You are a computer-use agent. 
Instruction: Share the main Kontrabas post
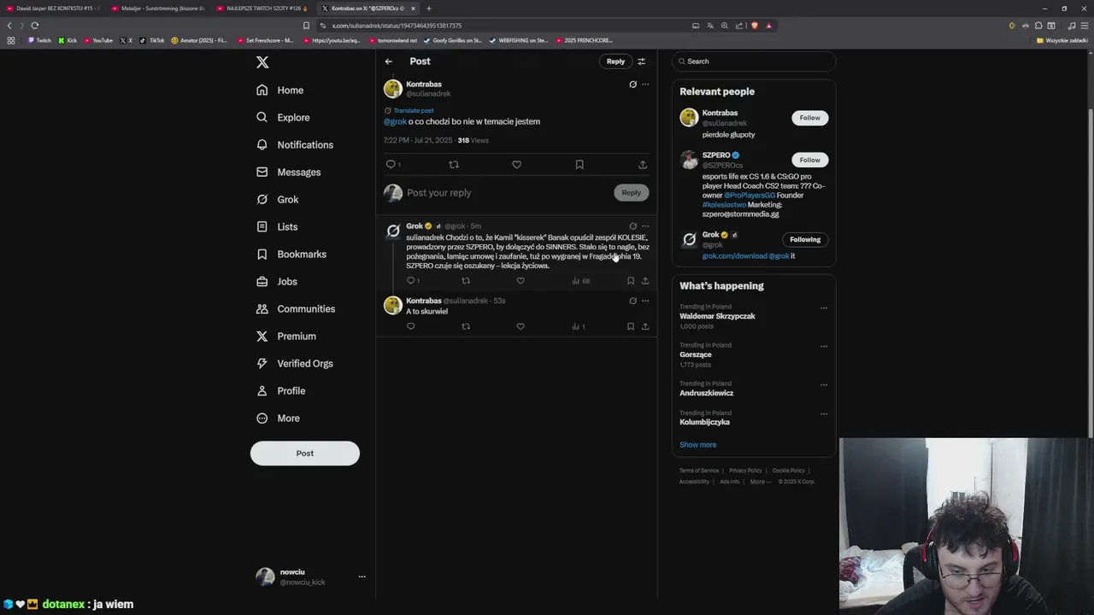643,164
